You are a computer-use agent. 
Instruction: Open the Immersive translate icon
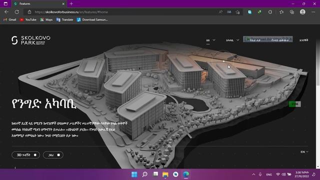(x=229, y=12)
